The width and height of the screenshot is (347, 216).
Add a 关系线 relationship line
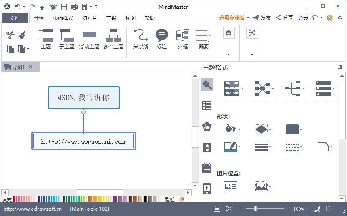pos(141,39)
